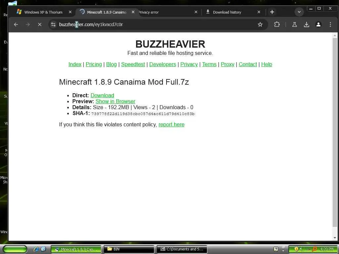Click the security shield tray icon
339x254 pixels.
(x=296, y=249)
